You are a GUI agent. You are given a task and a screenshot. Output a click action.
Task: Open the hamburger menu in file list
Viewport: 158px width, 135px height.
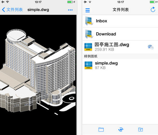[88, 10]
